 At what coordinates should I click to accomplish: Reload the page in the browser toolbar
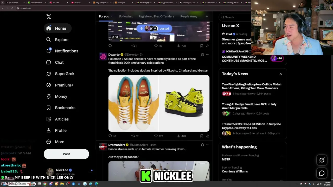pyautogui.click(x=12, y=8)
